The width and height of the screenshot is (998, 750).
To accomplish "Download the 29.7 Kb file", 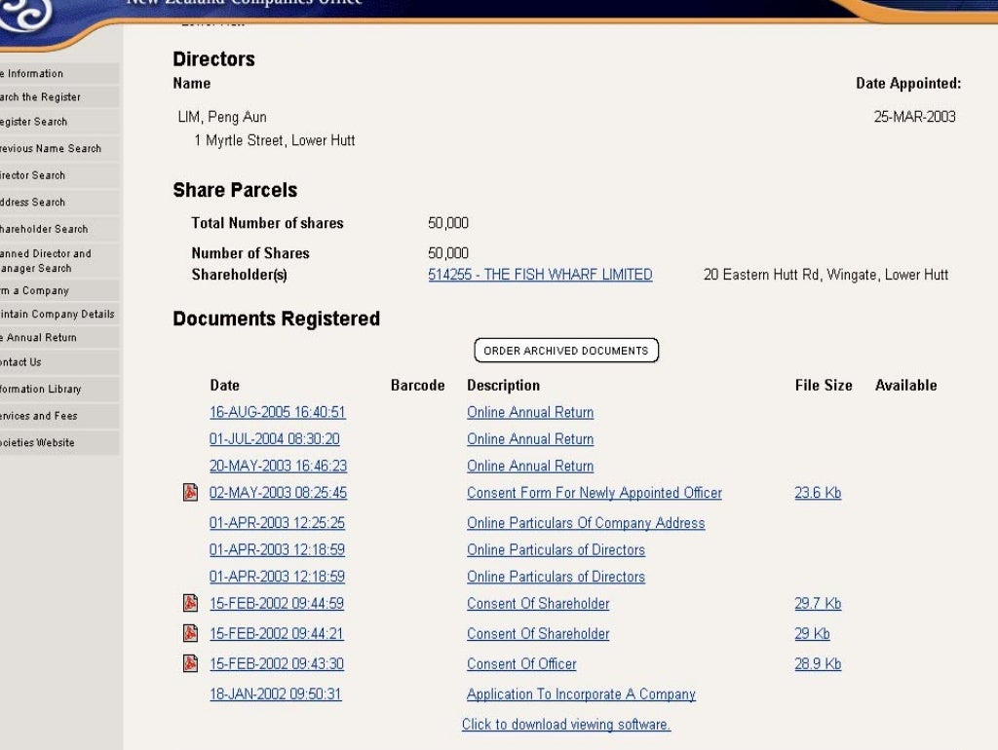I will point(818,603).
